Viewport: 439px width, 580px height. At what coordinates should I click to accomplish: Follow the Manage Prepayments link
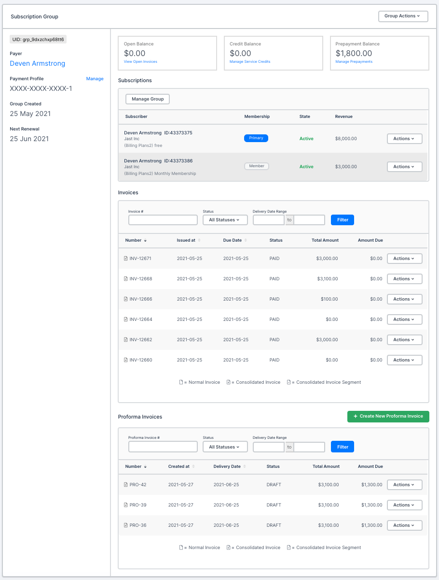coord(354,62)
